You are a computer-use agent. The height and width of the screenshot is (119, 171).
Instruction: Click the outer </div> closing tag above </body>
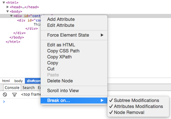(20, 33)
